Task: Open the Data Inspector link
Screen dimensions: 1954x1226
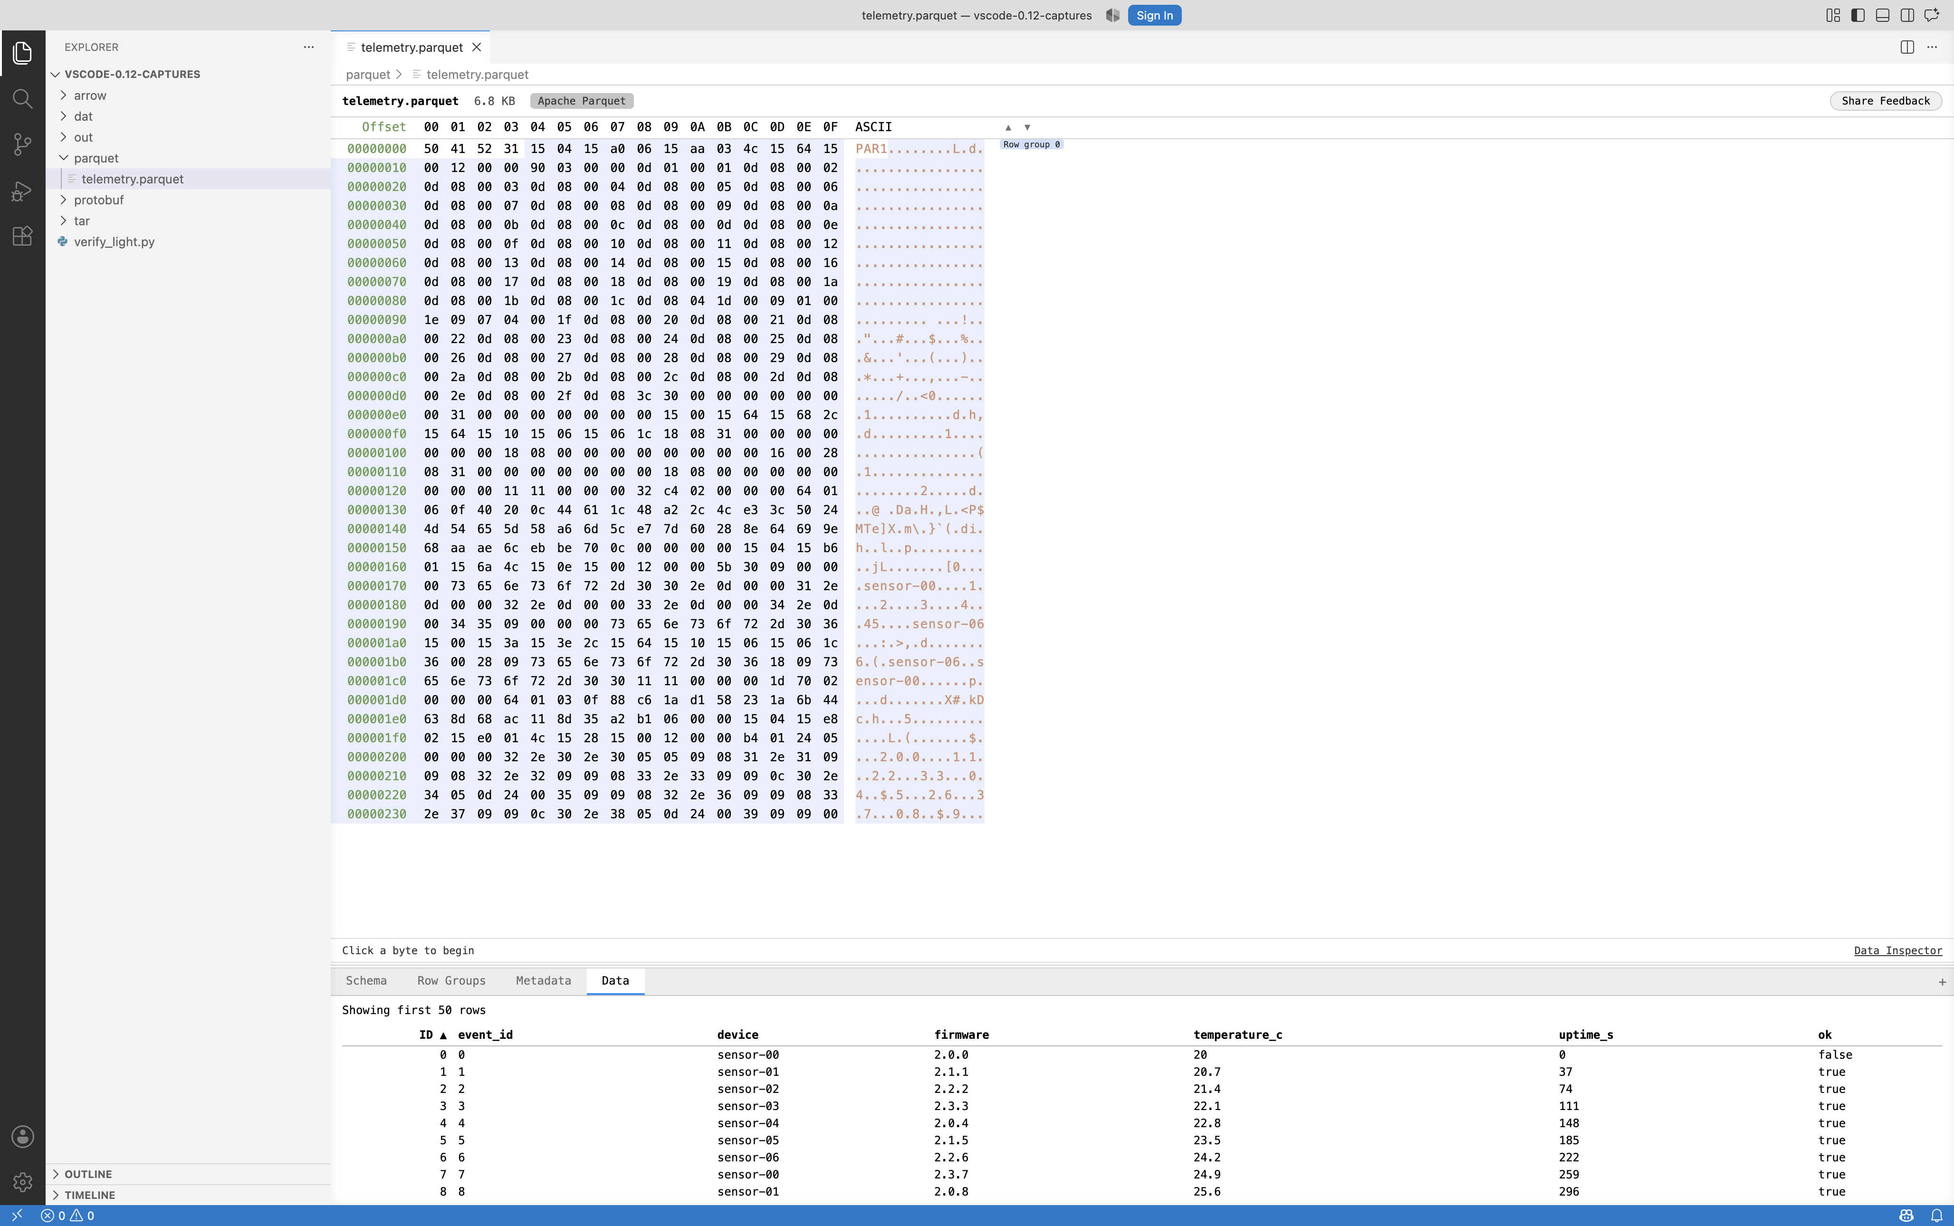Action: (1898, 950)
